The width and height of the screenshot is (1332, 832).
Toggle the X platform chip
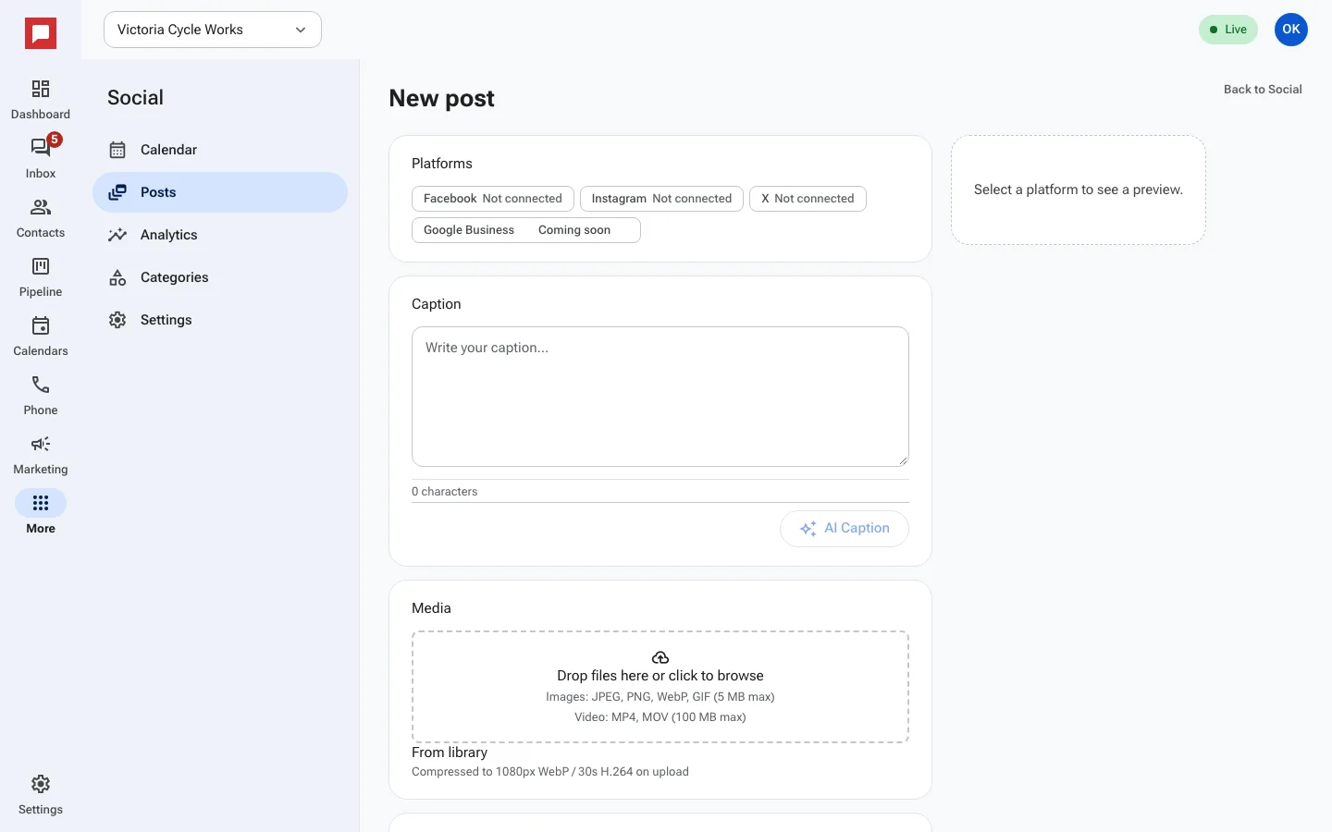coord(808,199)
